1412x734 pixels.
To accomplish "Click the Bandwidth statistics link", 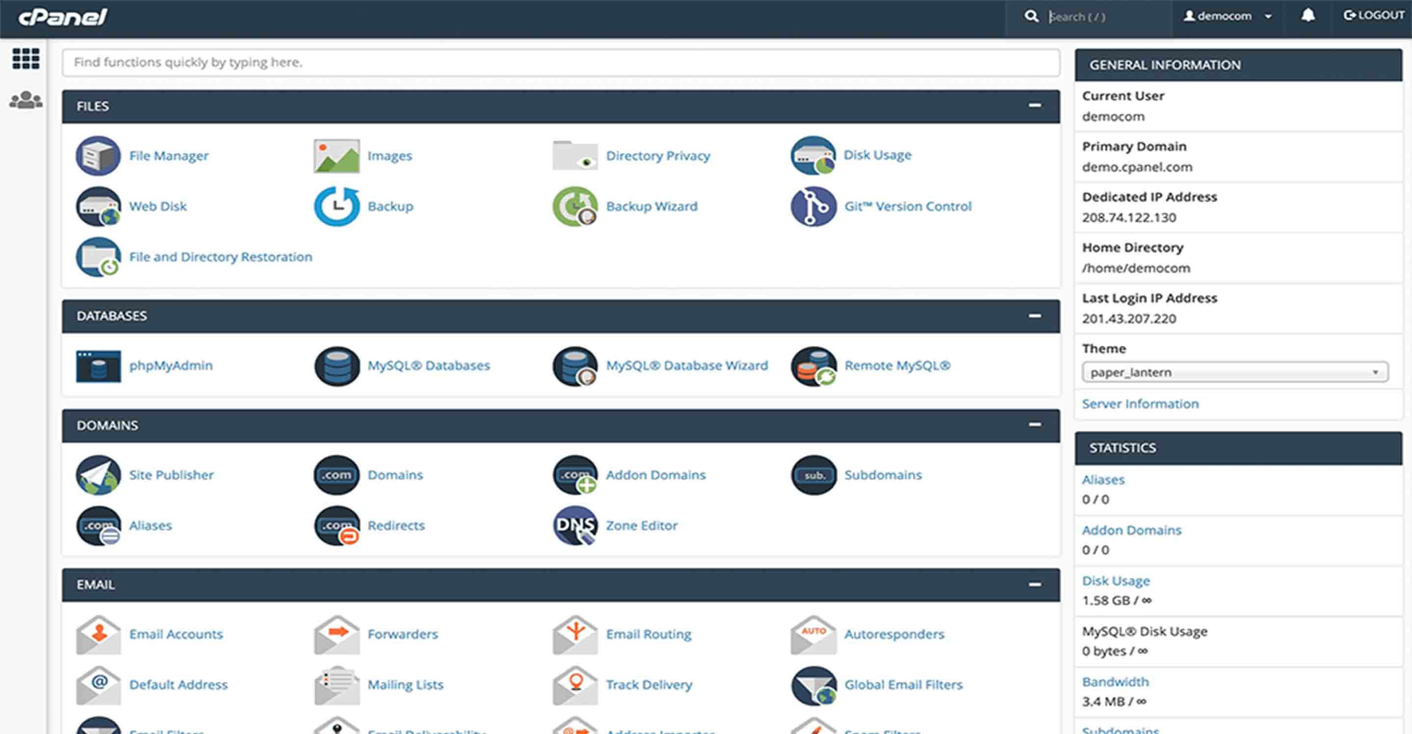I will [1115, 682].
